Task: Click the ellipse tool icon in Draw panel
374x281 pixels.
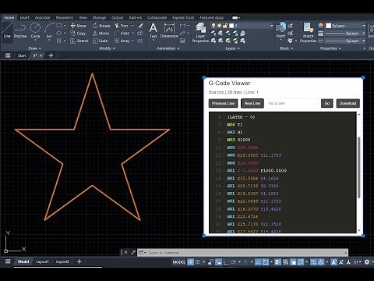Action: [x=59, y=33]
